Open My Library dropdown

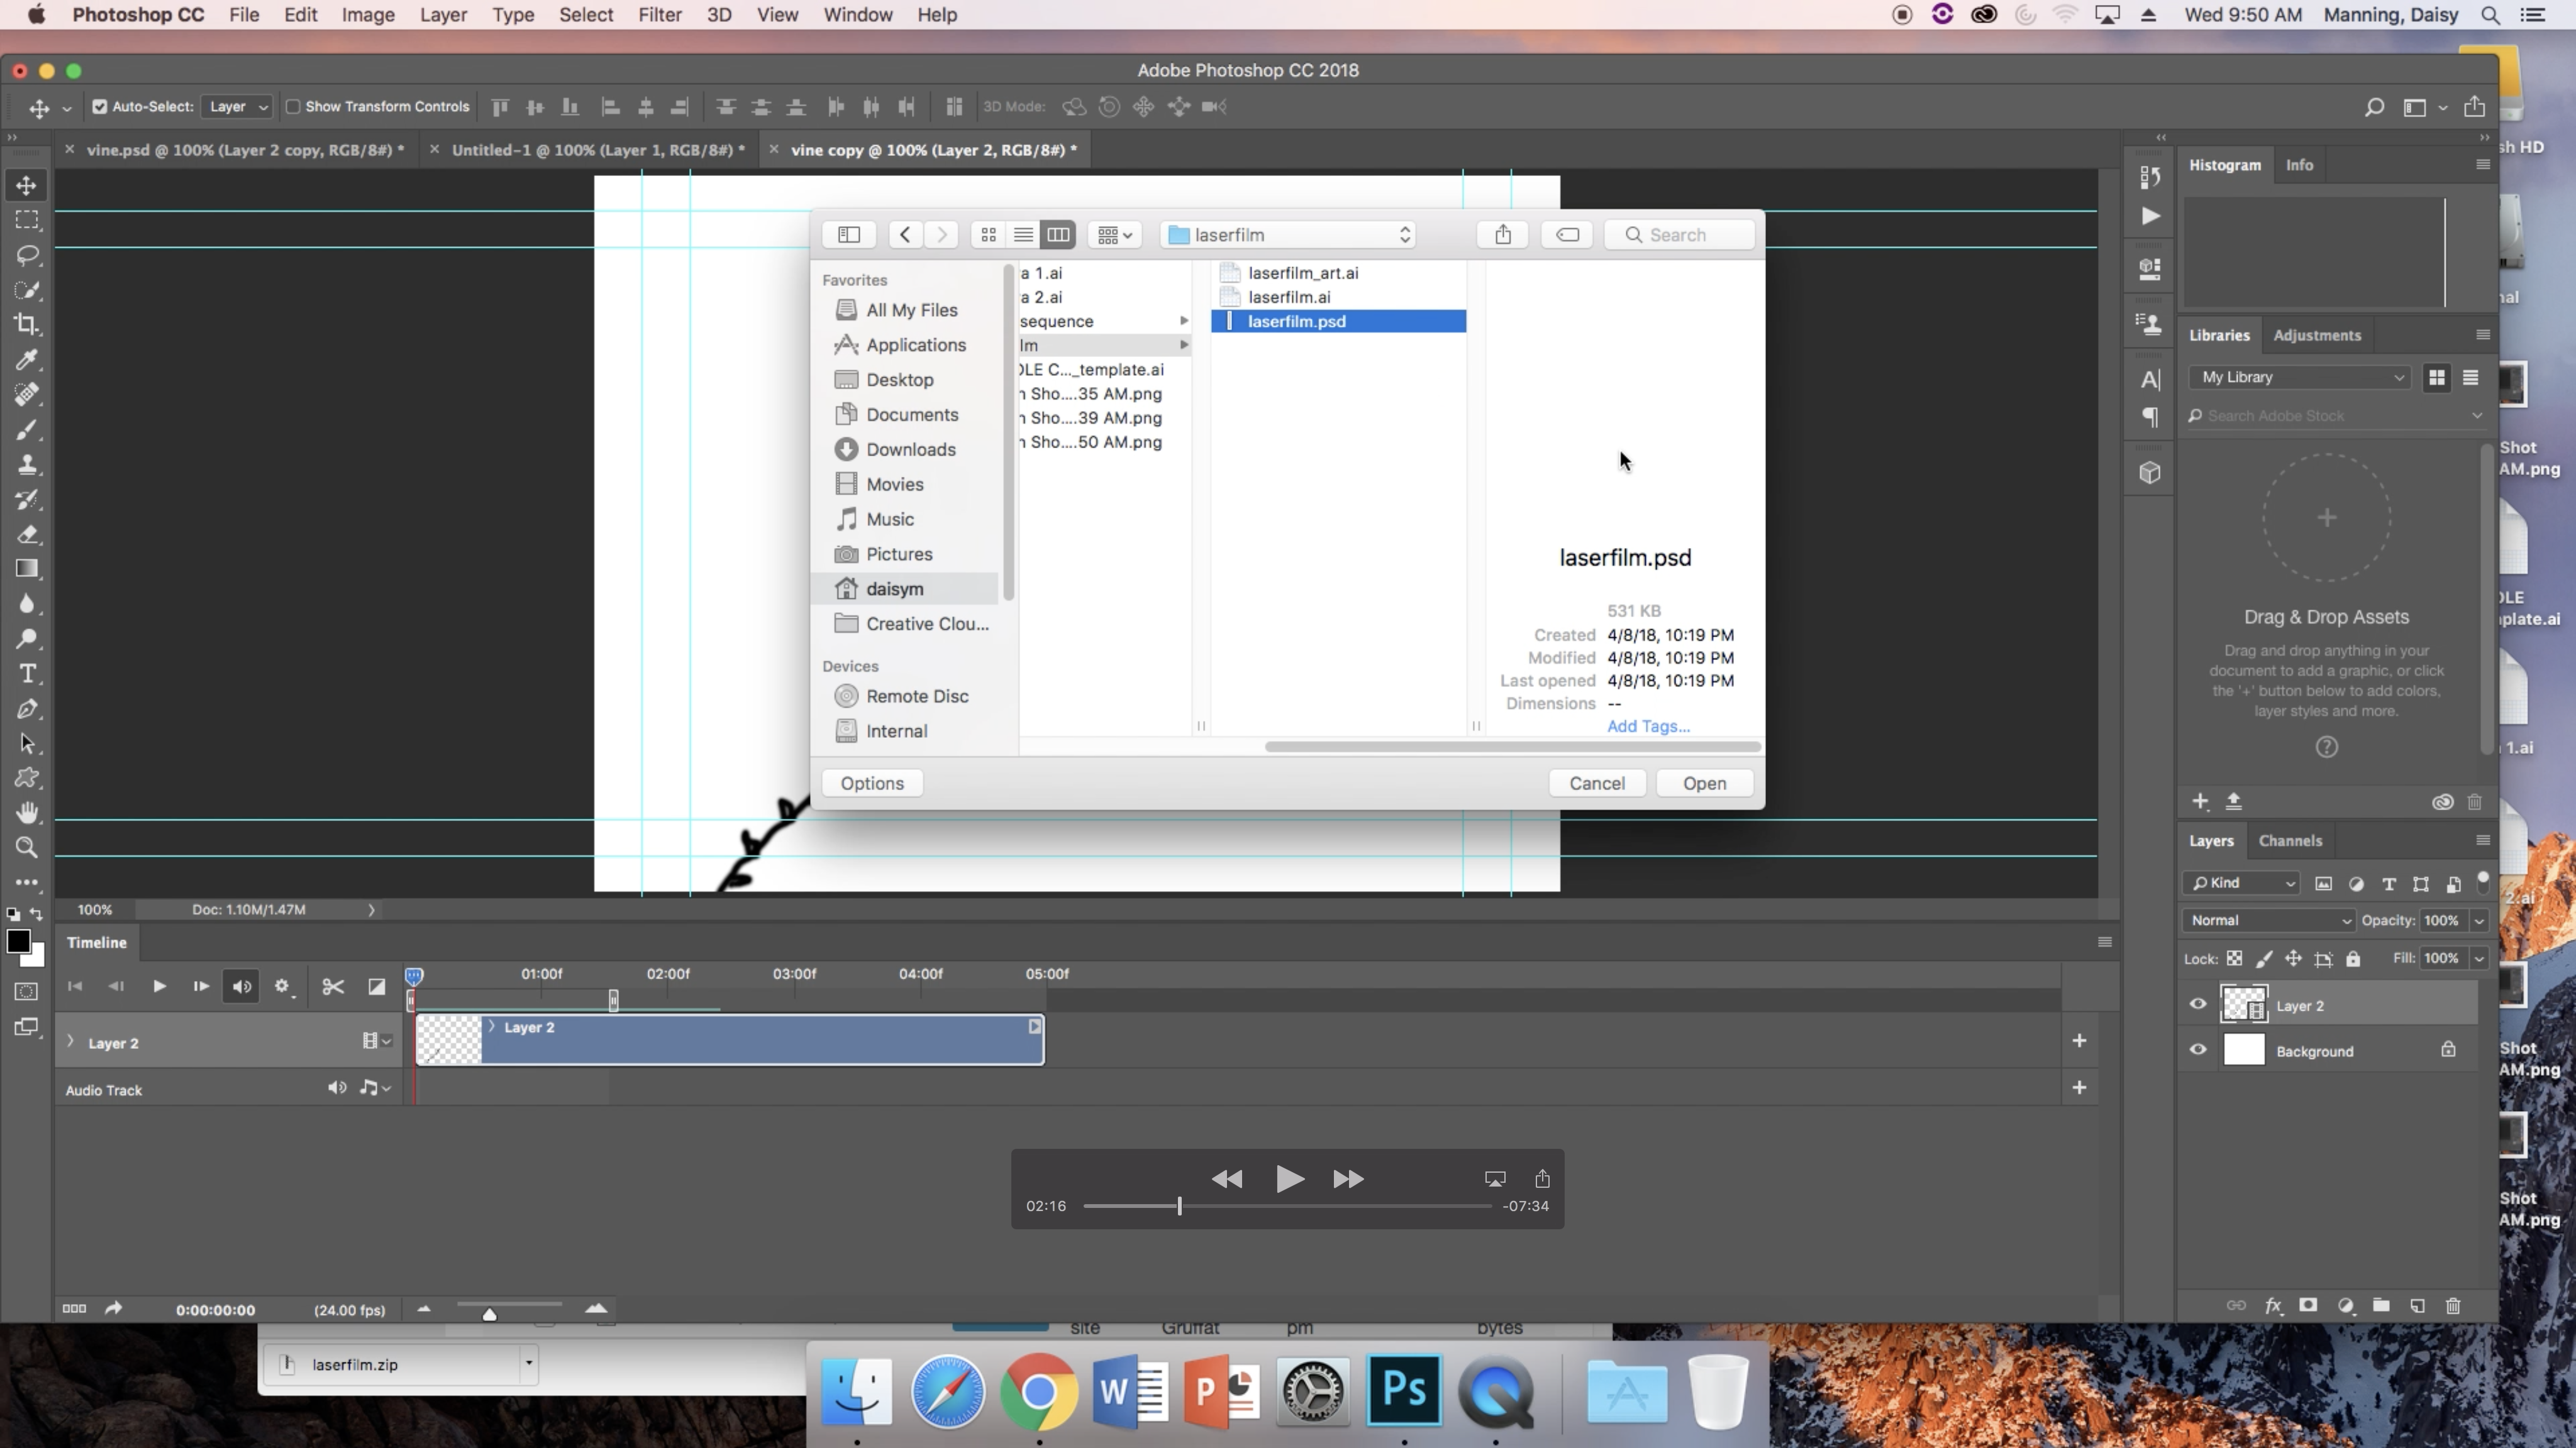pyautogui.click(x=2300, y=378)
